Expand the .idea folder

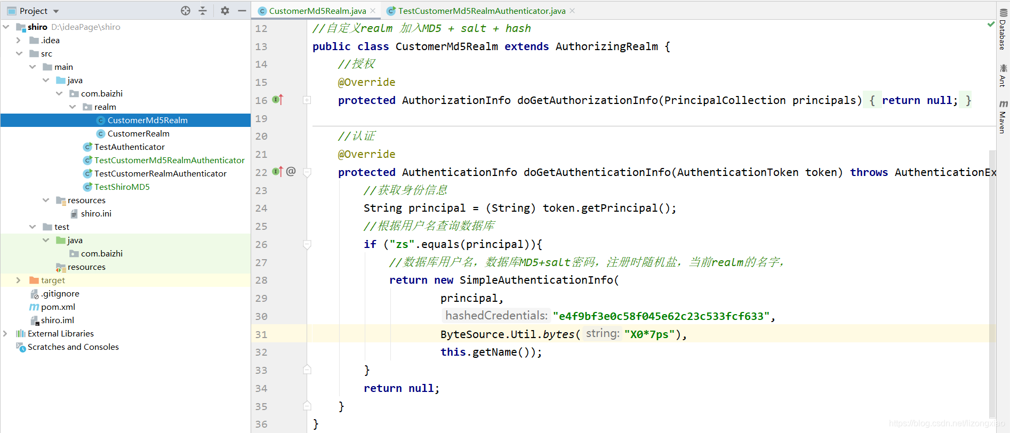pyautogui.click(x=19, y=40)
